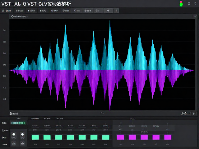This screenshot has width=199, height=149.
Task: Click the lower-right round icon button under the knobs
Action: (22, 144)
